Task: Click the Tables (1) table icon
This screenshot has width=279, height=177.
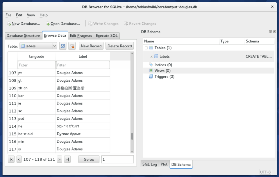Action: (151, 48)
